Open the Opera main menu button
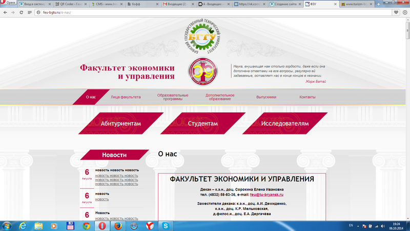410x231 pixels. (8, 3)
